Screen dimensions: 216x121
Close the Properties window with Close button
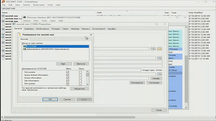click(x=159, y=110)
